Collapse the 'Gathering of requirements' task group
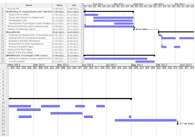This screenshot has width=195, height=137. [x=7, y=12]
